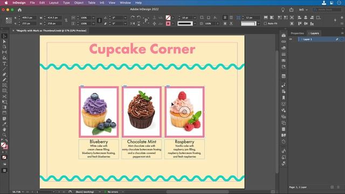The width and height of the screenshot is (345, 194).
Task: Select the Rectangle Frame tool
Action: pyautogui.click(x=4, y=85)
